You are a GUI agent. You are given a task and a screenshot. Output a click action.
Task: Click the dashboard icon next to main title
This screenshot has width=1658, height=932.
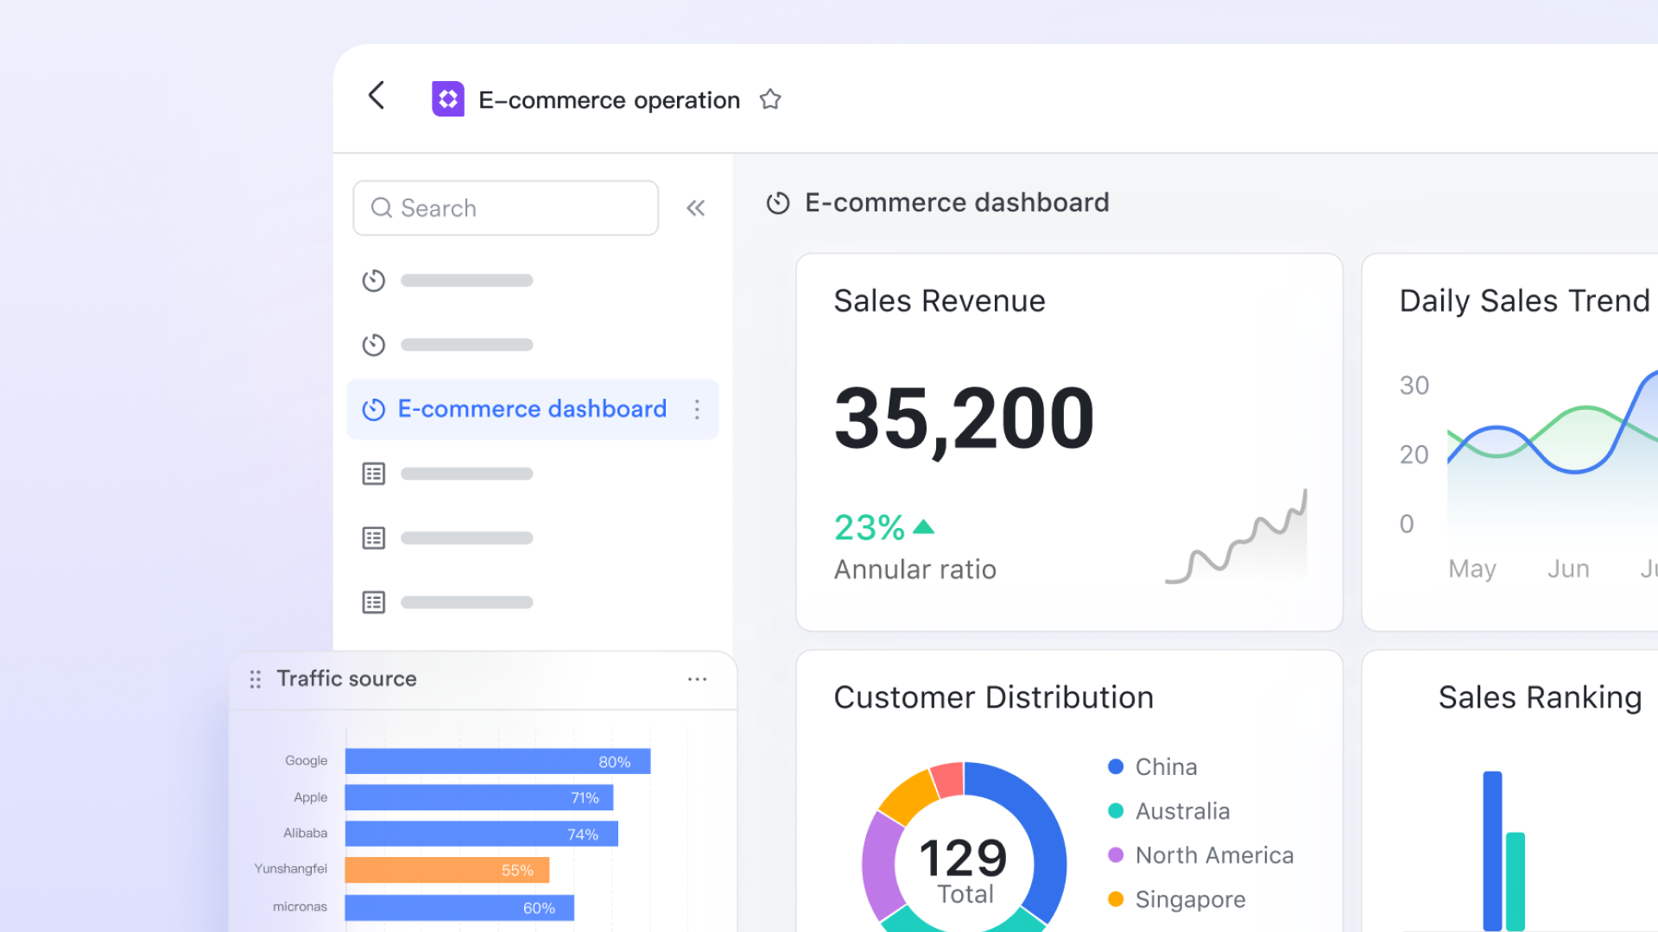click(778, 203)
